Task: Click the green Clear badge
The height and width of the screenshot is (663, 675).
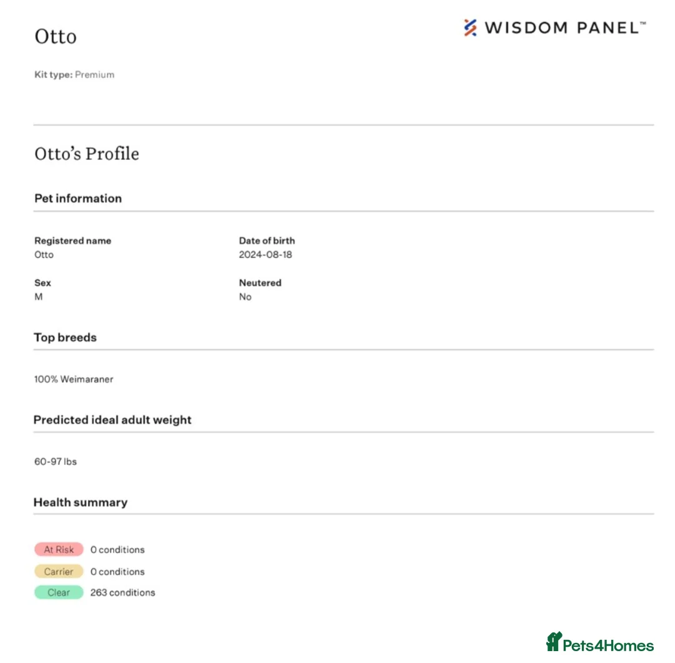Action: click(59, 592)
